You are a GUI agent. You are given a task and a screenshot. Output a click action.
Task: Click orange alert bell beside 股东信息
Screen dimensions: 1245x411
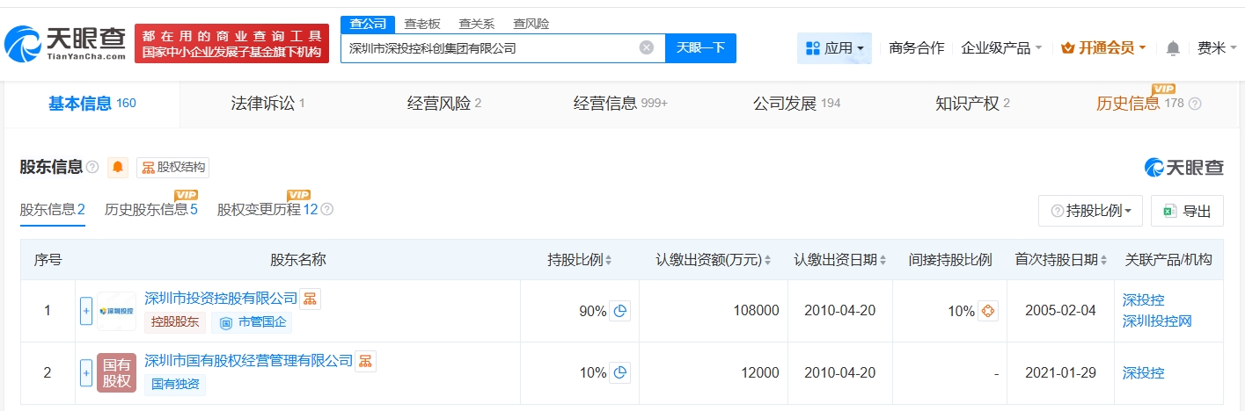click(x=118, y=167)
